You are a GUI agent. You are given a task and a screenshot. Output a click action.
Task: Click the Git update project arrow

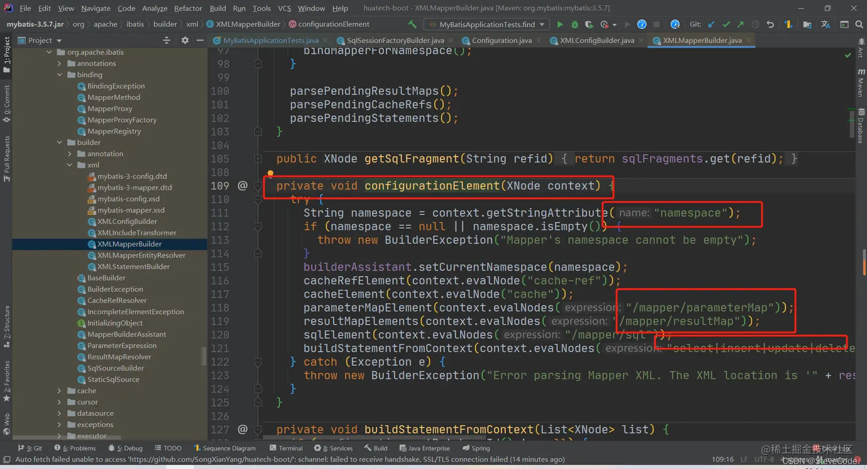coord(711,24)
